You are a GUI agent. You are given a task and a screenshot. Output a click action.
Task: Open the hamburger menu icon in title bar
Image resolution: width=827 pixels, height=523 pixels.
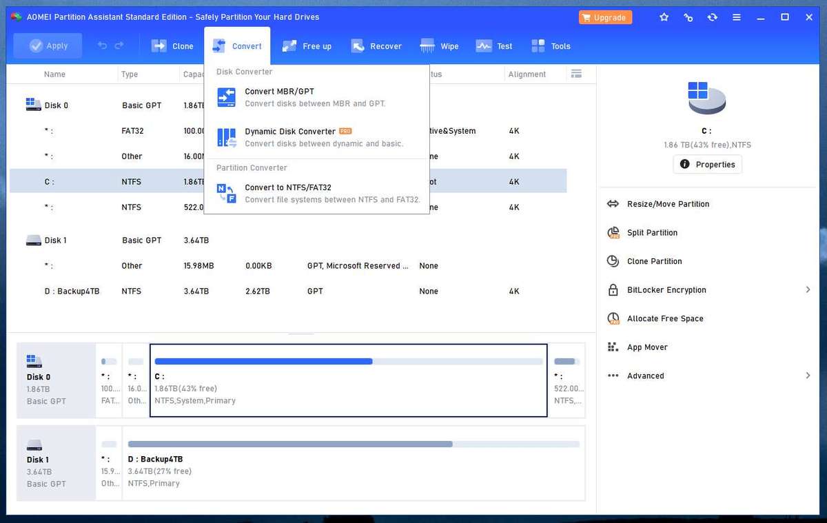(737, 17)
